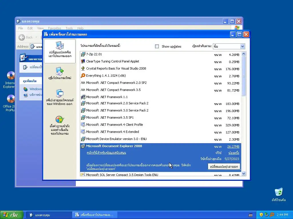Click the help question mark icon in side pane
The image size is (293, 219).
[x=25, y=95]
